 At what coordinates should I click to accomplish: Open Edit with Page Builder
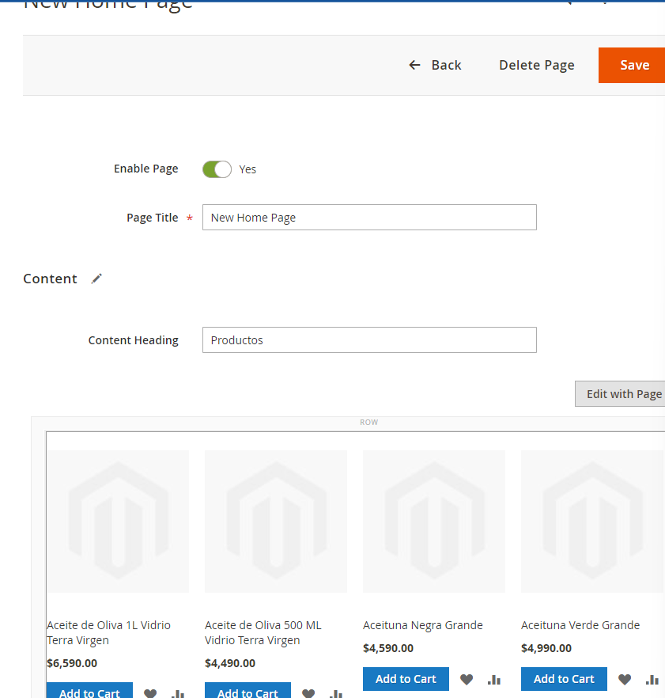click(x=625, y=393)
